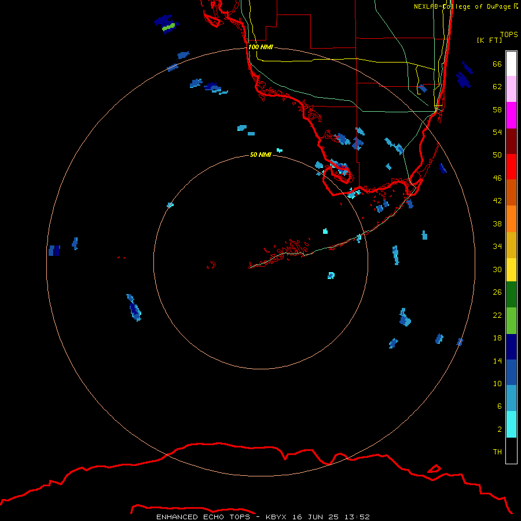Click the 16 JUN 25 date stamp
Viewport: 521px width, 521px height.
tap(315, 517)
